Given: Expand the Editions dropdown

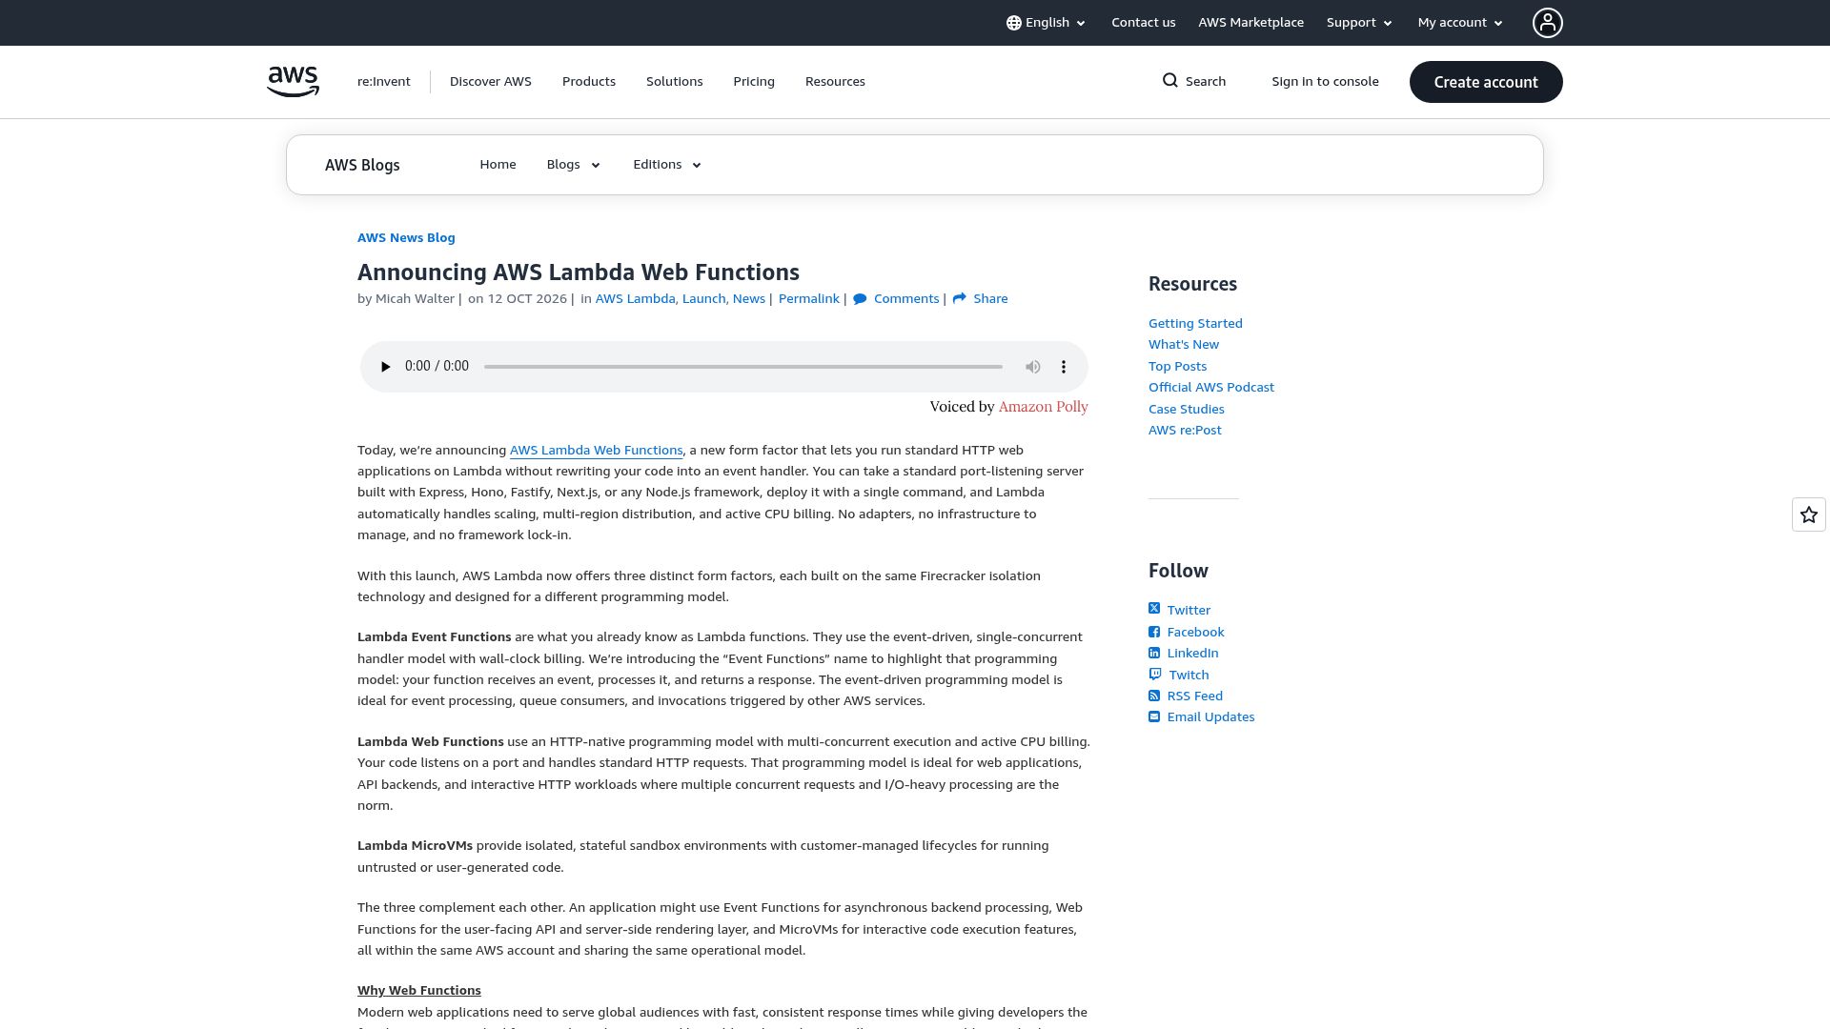Looking at the screenshot, I should point(667,165).
